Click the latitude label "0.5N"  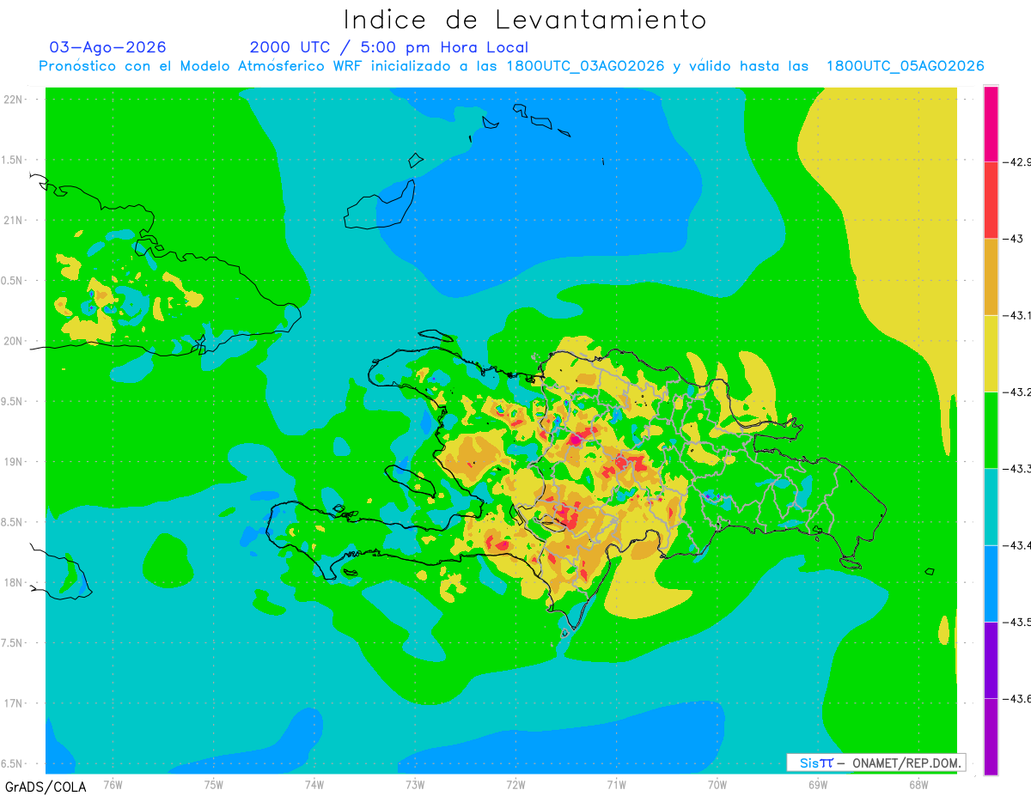tap(13, 281)
